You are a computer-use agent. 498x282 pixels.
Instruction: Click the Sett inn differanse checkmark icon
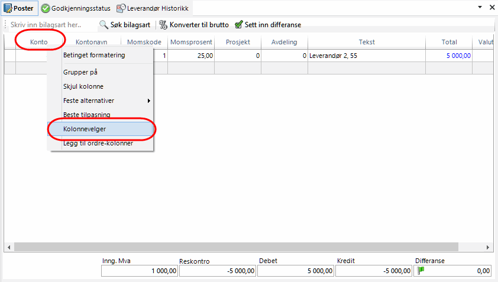(x=238, y=25)
